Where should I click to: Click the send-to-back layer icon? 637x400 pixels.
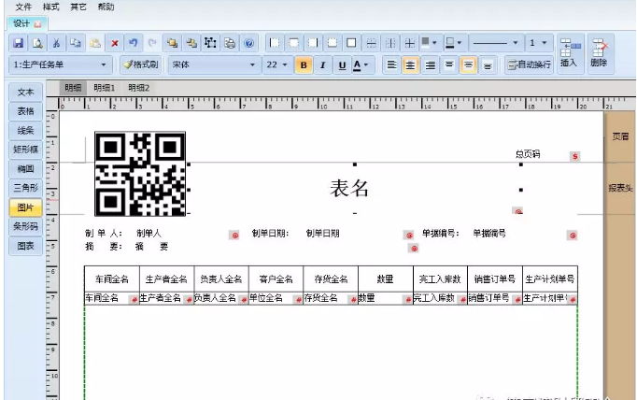[191, 43]
